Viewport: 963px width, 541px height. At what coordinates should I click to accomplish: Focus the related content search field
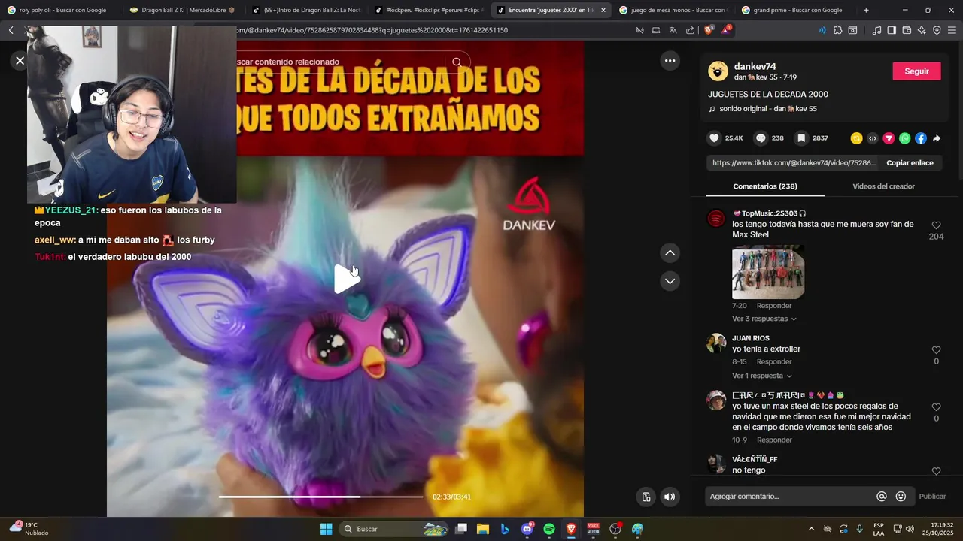(x=339, y=62)
